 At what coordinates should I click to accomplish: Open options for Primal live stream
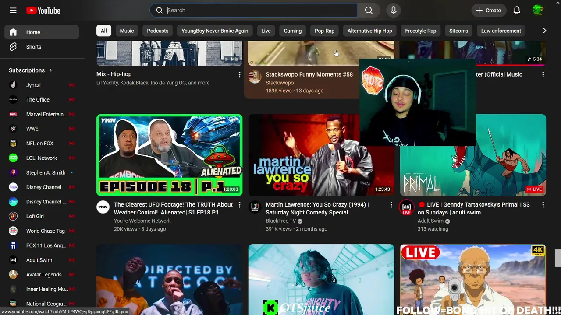click(543, 205)
